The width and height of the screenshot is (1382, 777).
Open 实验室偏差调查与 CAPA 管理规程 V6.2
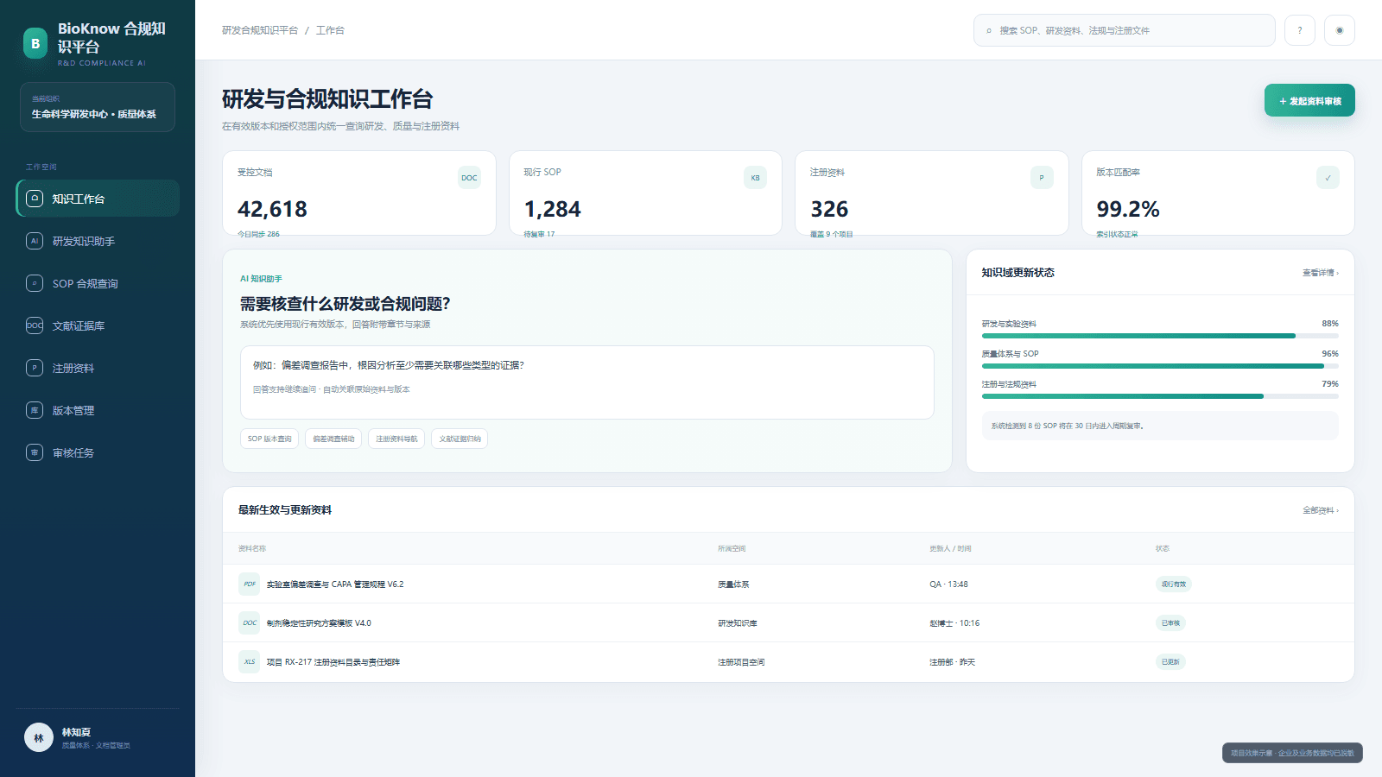pyautogui.click(x=335, y=584)
